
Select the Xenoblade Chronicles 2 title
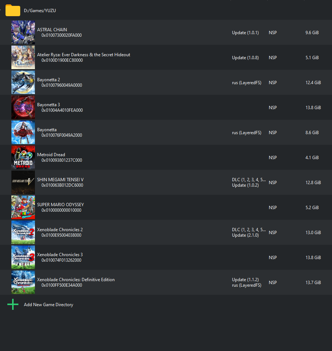pos(60,230)
